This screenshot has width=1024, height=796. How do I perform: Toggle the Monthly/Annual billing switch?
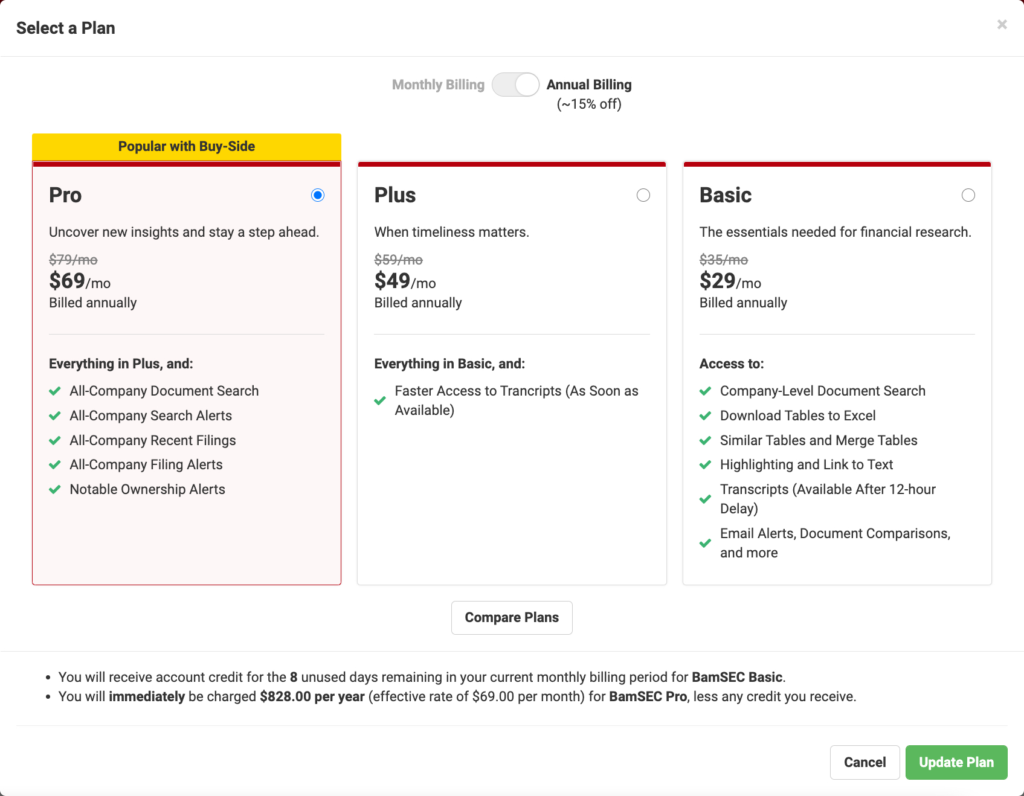(515, 85)
